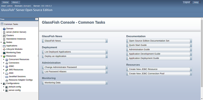Start Deploy an Application task
Image resolution: width=203 pixels, height=100 pixels.
point(75,56)
